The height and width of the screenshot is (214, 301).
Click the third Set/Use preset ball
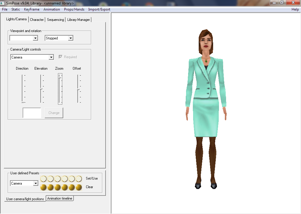(x=58, y=179)
